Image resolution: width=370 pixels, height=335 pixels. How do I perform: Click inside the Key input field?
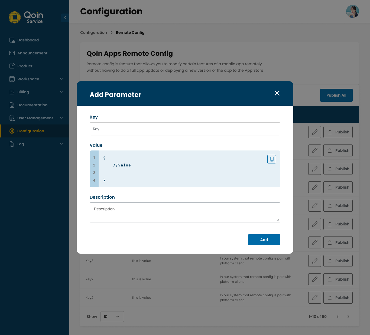point(185,129)
